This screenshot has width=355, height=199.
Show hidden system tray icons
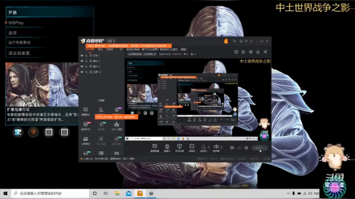[288, 194]
